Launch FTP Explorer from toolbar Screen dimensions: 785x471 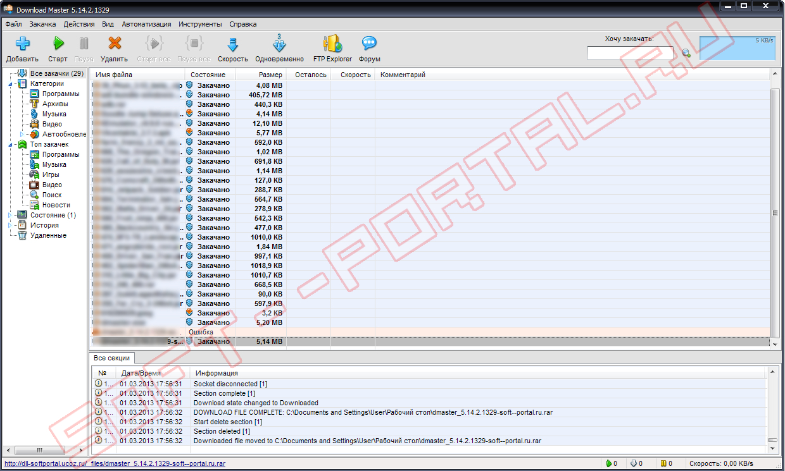(x=332, y=49)
